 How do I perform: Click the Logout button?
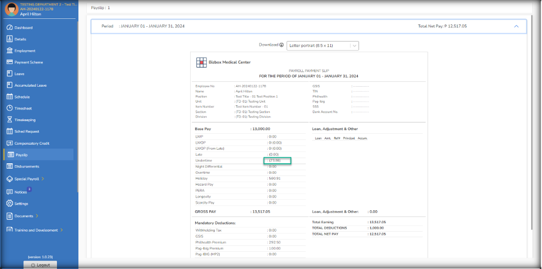tap(40, 265)
